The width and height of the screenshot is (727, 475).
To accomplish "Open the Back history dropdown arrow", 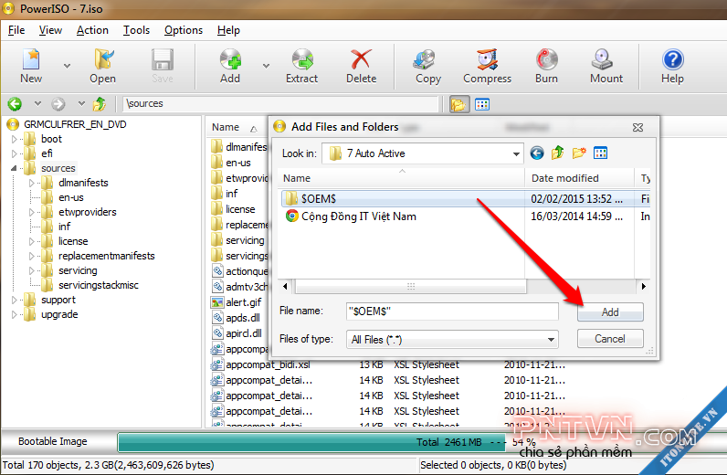I will click(37, 103).
